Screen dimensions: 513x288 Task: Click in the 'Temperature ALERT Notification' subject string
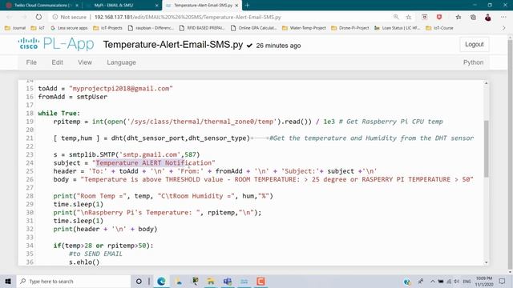[154, 162]
